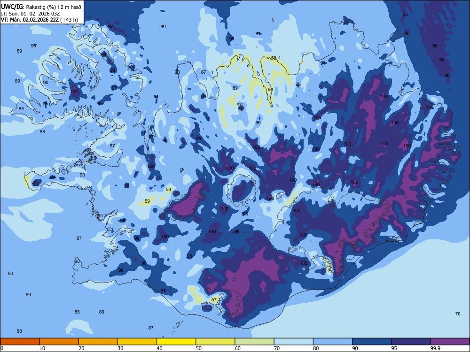Select the orange 10–20 color scale segment
470x352 pixels.
coord(59,342)
